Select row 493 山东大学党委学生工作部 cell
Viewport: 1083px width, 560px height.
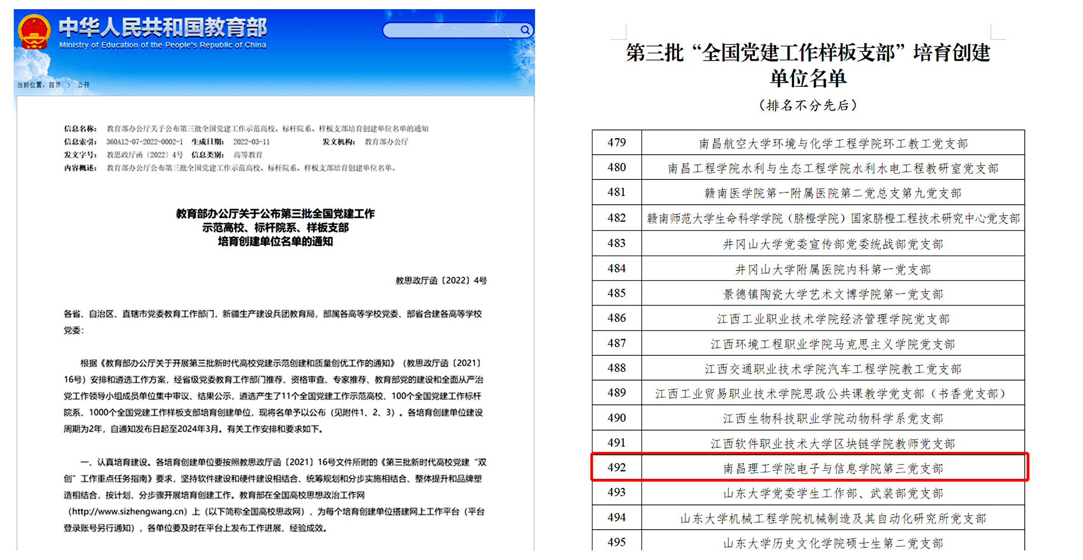click(833, 493)
